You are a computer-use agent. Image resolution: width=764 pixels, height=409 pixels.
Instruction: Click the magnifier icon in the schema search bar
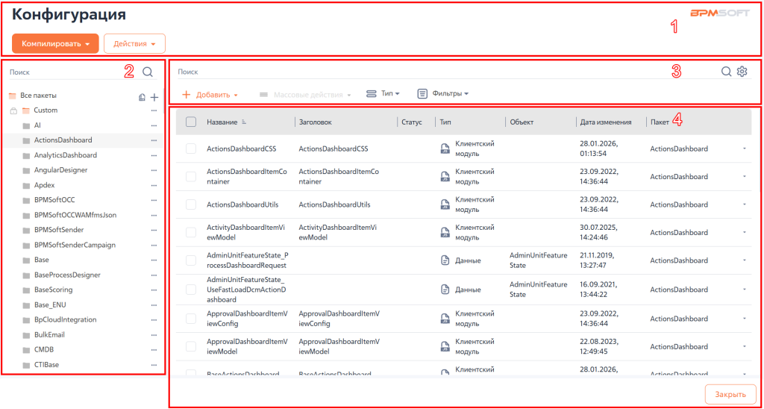(x=726, y=72)
